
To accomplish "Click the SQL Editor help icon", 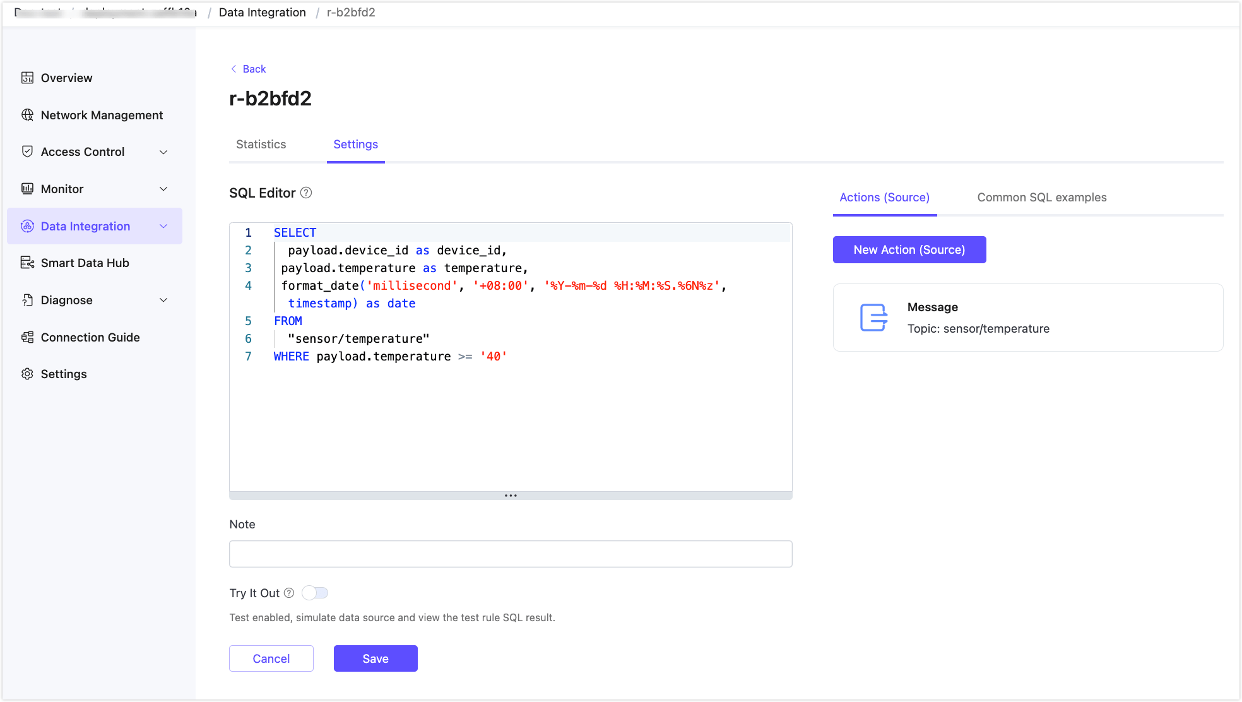I will coord(306,193).
